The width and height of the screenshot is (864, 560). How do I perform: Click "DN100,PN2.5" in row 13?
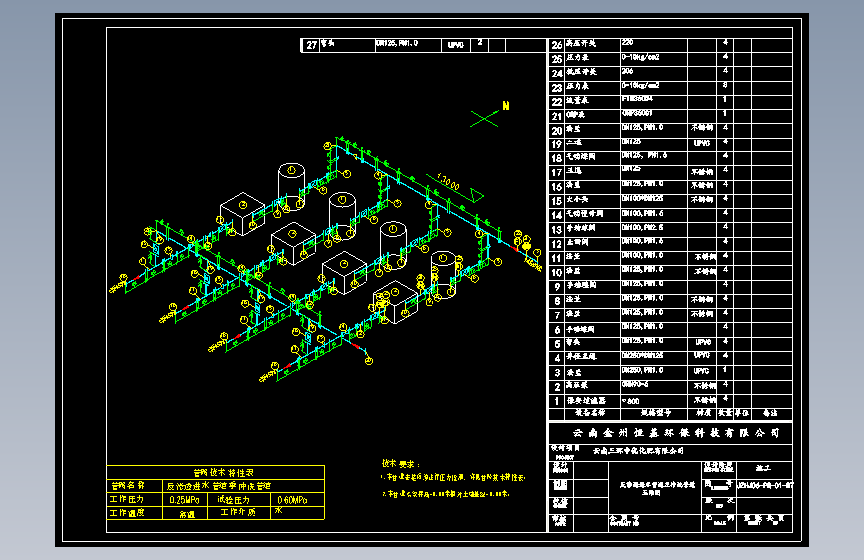click(643, 227)
